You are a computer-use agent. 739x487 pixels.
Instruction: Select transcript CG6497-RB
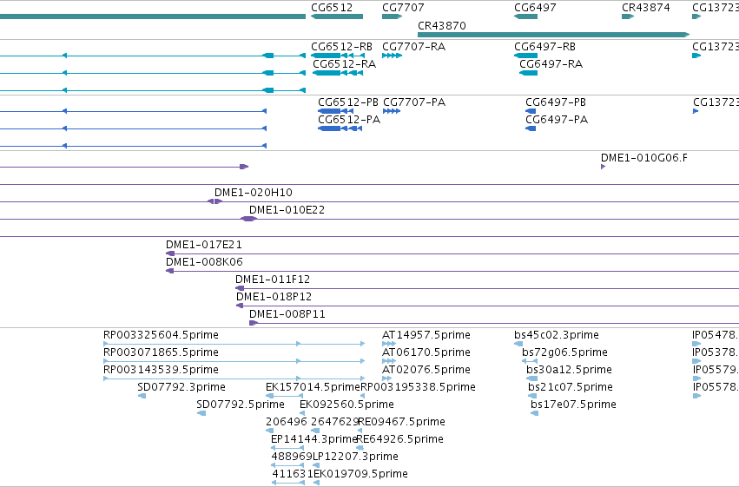click(525, 56)
